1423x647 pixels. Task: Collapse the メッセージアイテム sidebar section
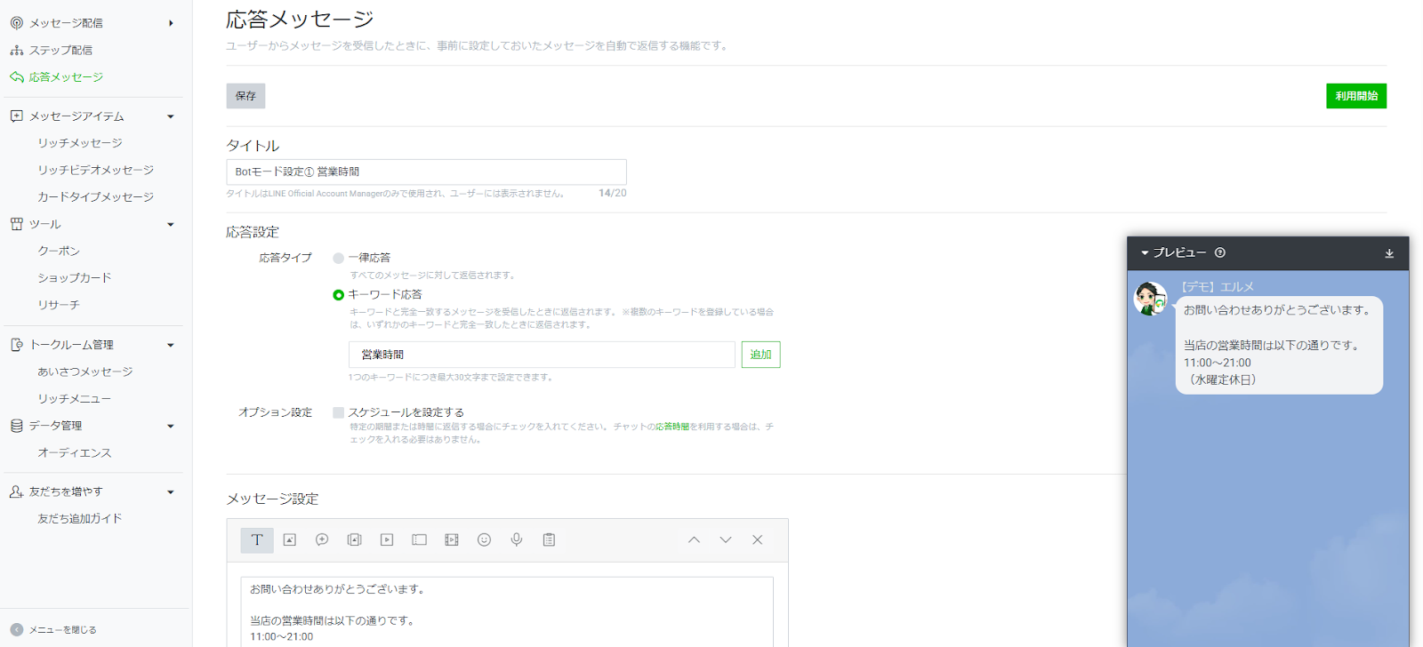coord(171,116)
